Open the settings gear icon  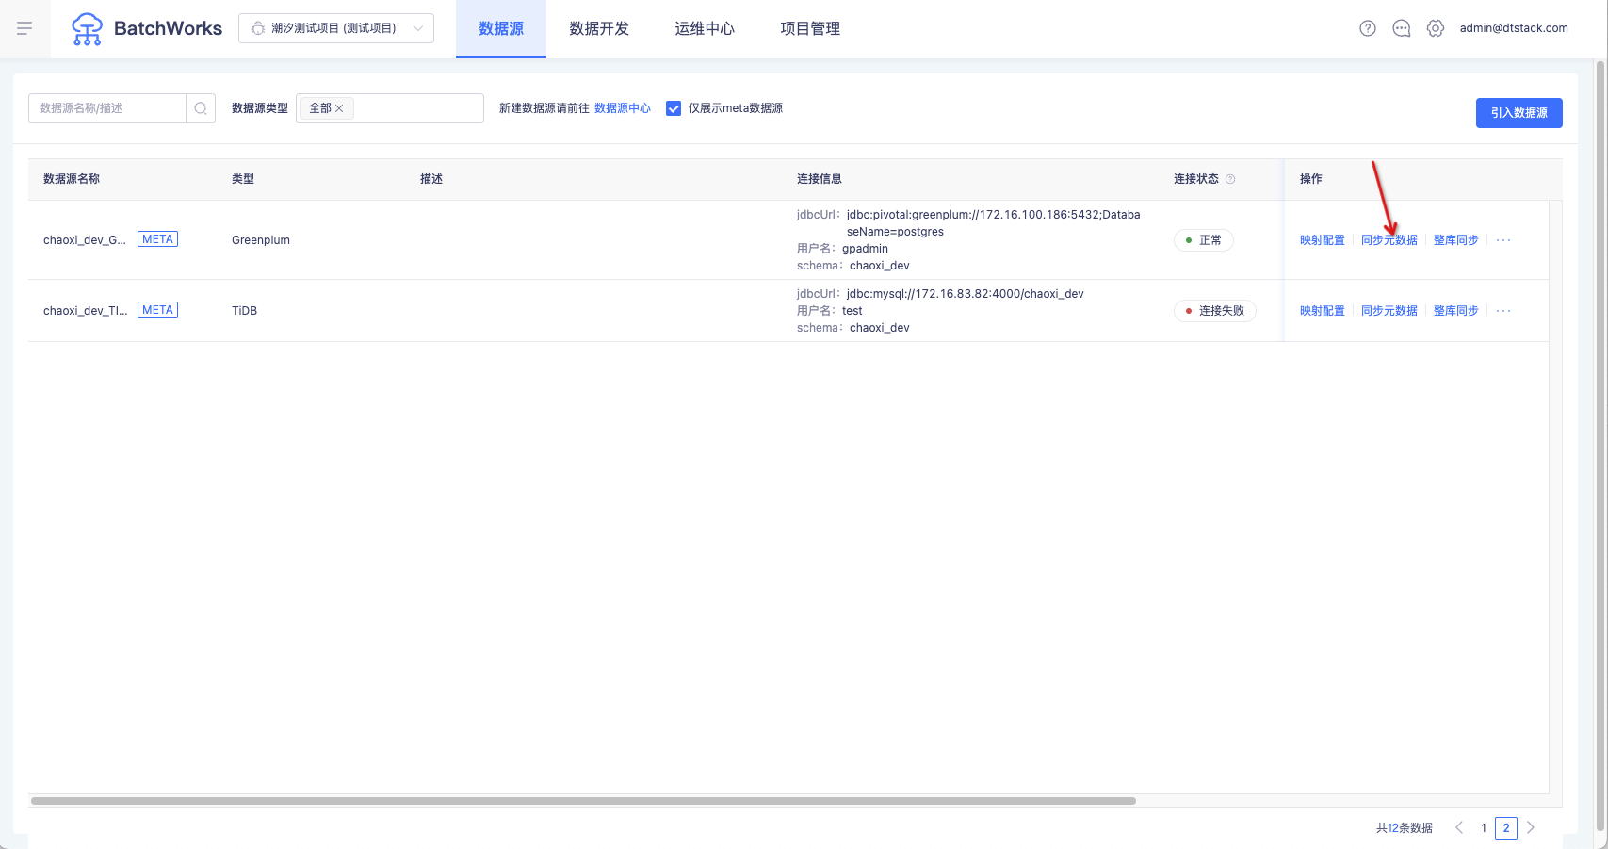click(1436, 28)
